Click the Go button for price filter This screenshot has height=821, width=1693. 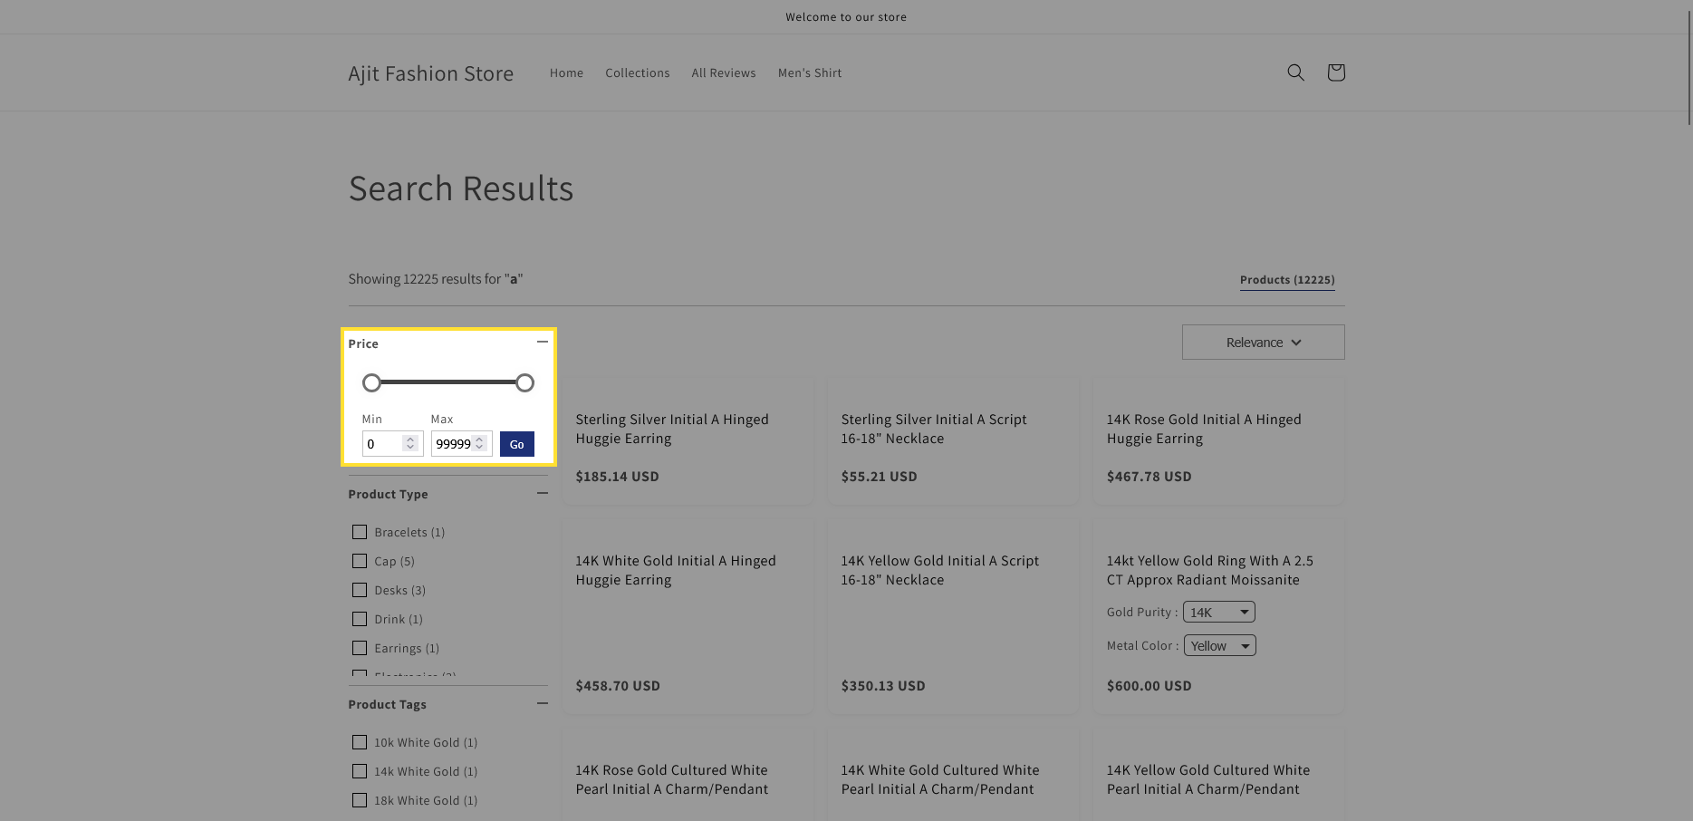516,444
